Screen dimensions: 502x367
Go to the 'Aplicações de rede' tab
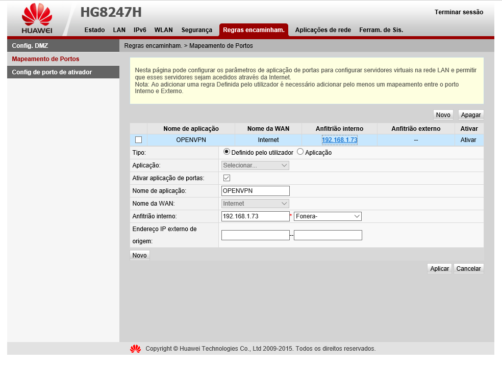pos(323,30)
